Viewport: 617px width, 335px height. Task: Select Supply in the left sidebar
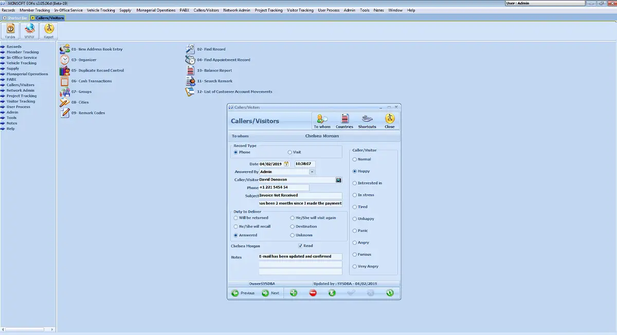click(12, 68)
